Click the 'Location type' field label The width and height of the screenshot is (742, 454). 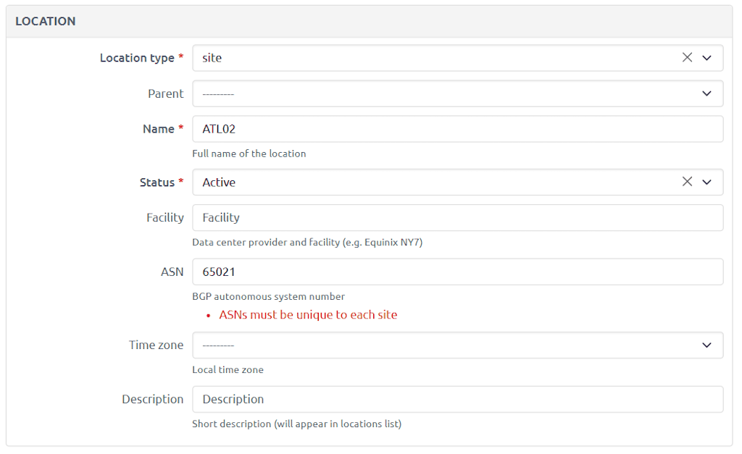coord(137,58)
